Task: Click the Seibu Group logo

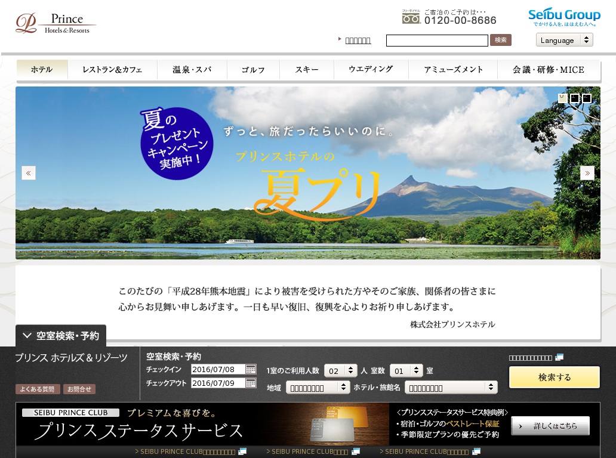Action: coord(564,17)
